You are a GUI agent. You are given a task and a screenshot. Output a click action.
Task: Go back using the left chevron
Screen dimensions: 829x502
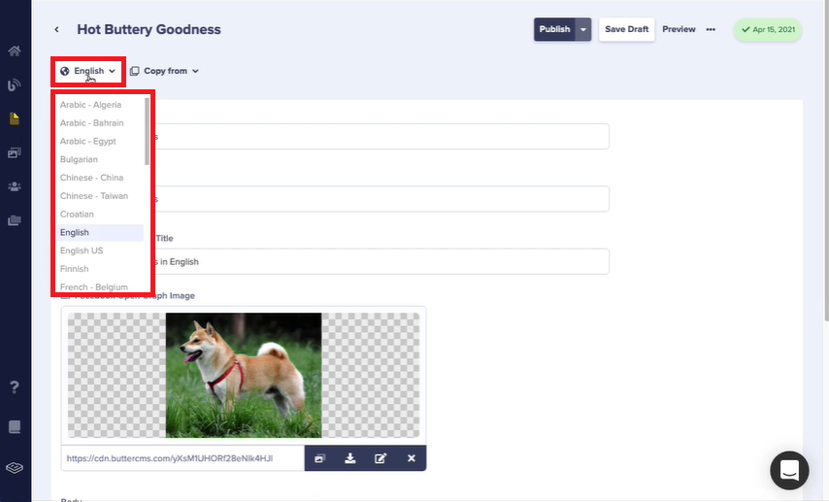pyautogui.click(x=56, y=30)
